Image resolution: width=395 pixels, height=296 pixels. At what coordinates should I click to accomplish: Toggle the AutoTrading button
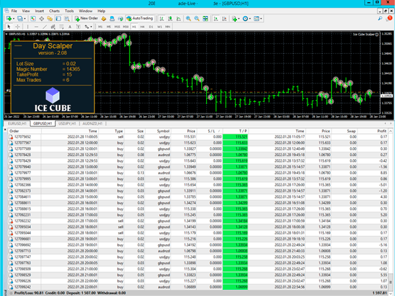coord(140,18)
